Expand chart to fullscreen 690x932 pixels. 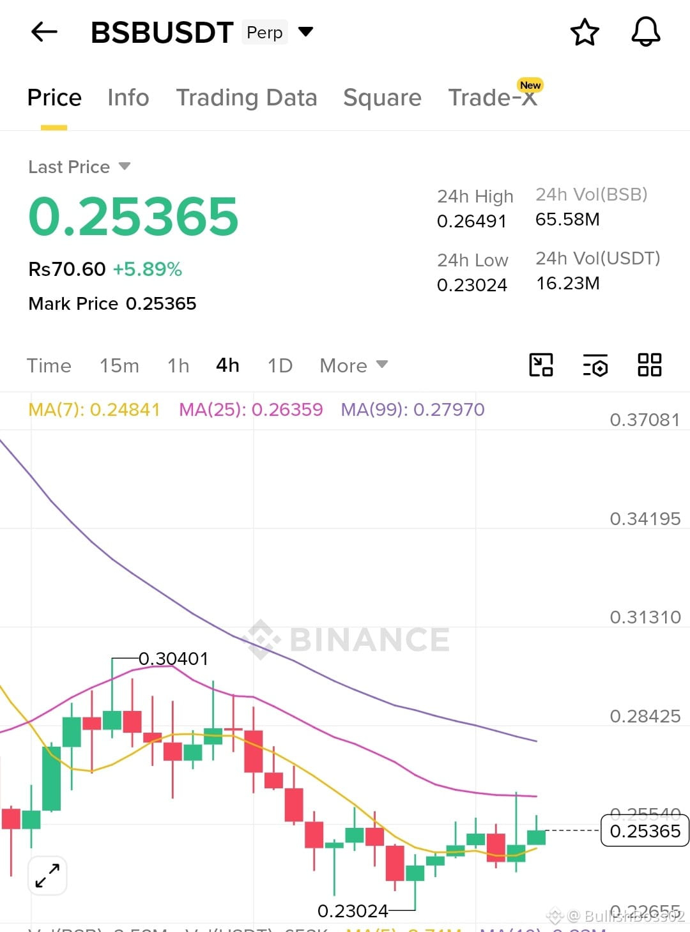click(48, 875)
